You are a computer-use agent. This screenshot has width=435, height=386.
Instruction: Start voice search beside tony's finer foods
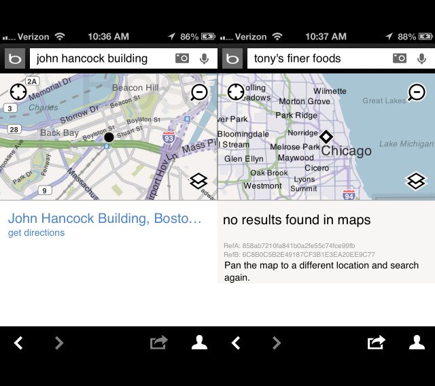421,58
